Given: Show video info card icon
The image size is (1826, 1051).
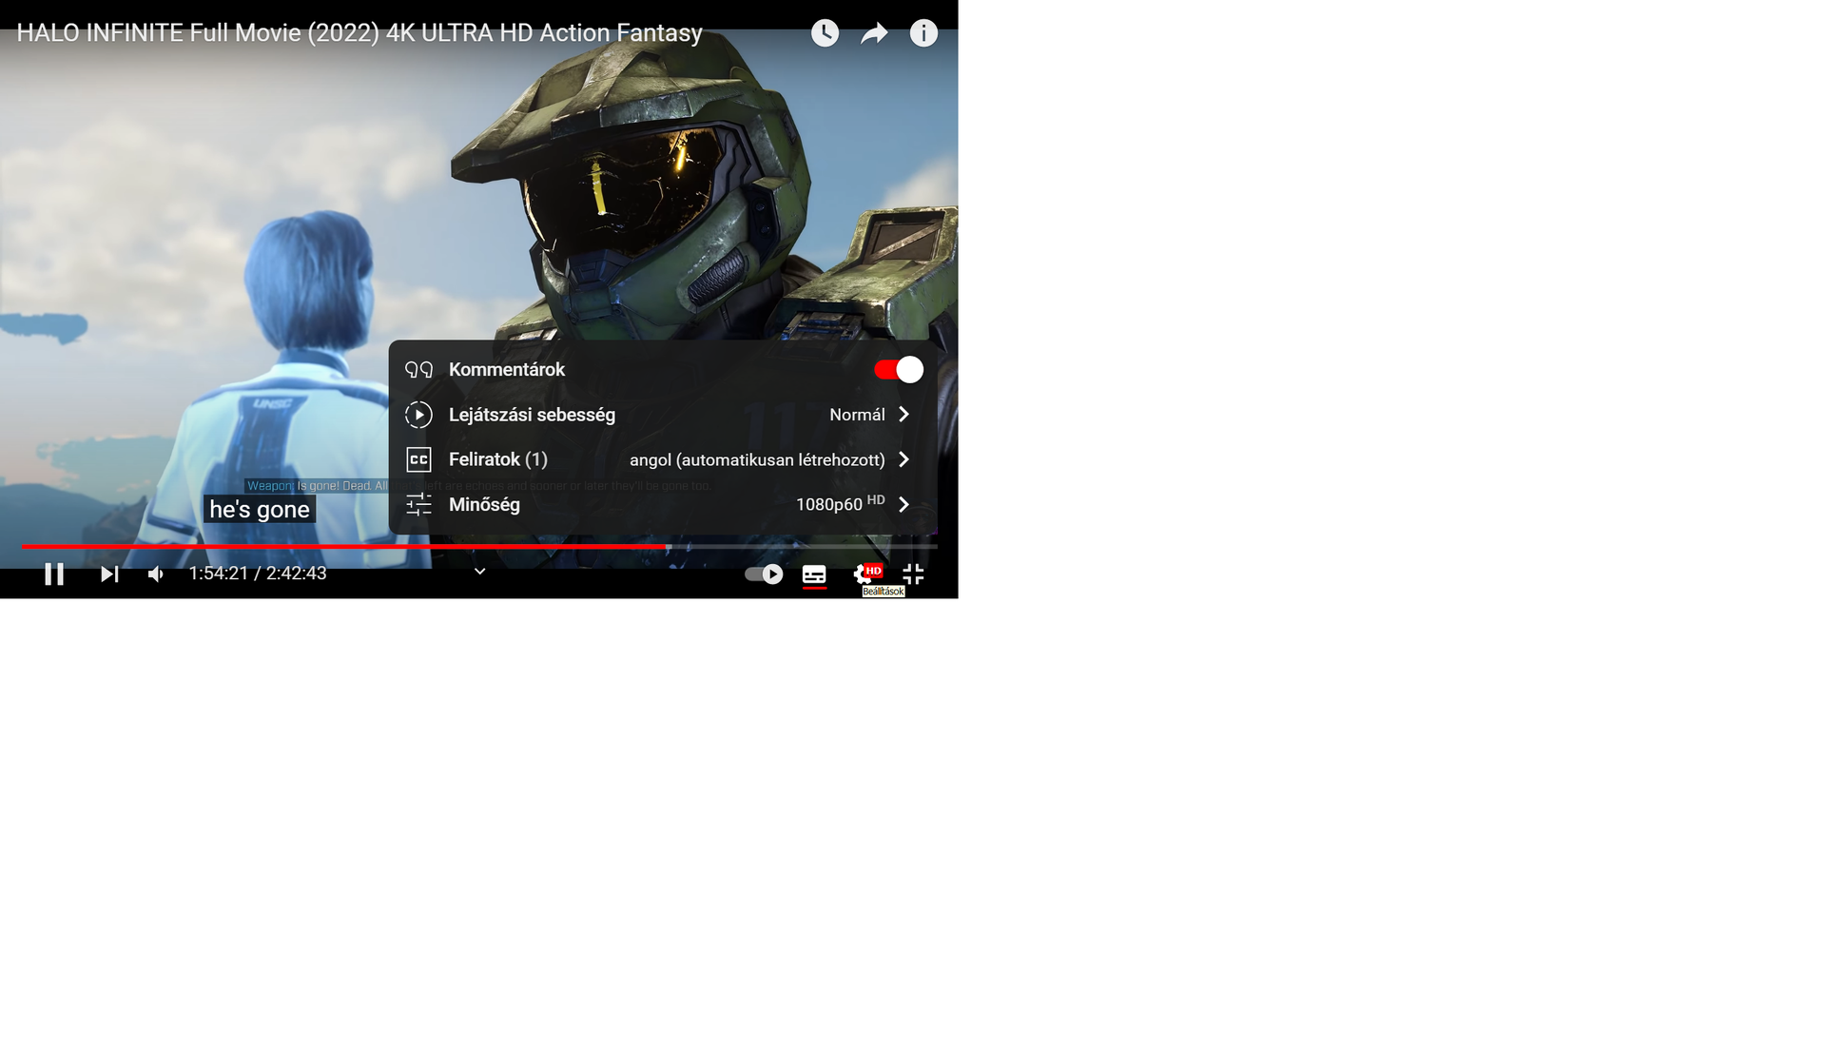Looking at the screenshot, I should pos(923,33).
